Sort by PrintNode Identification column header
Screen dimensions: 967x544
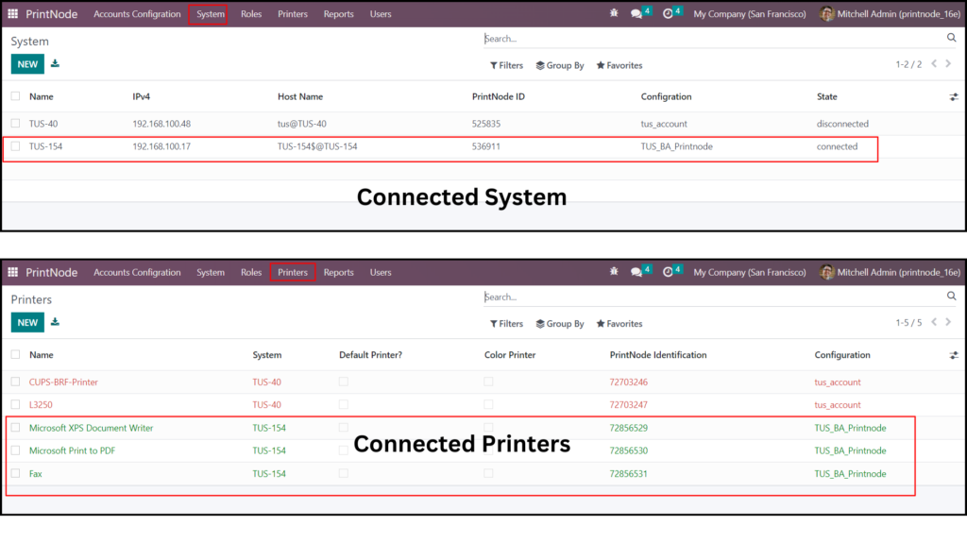(658, 355)
